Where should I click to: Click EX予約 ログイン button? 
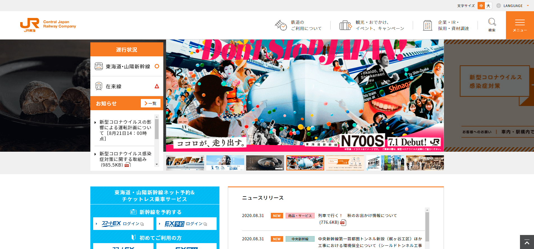(186, 223)
